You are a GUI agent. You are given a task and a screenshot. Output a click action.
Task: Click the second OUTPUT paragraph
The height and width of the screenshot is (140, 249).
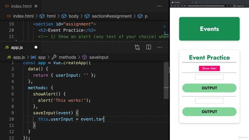[x=209, y=112]
